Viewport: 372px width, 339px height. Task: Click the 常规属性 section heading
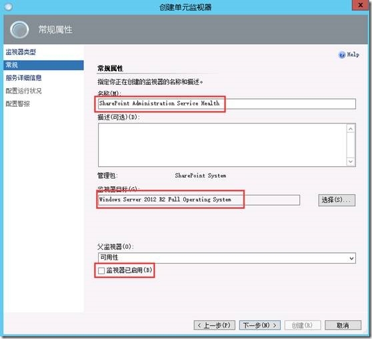coord(110,69)
